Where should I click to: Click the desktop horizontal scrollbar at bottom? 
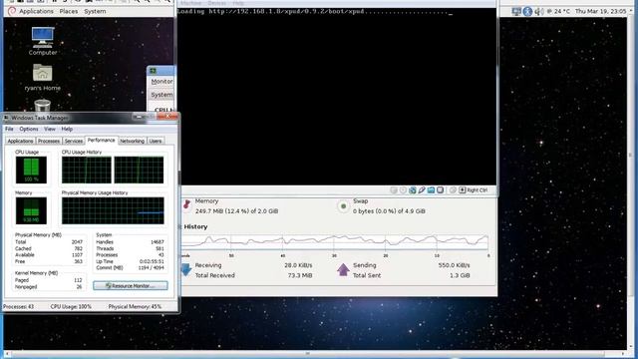pyautogui.click(x=309, y=354)
